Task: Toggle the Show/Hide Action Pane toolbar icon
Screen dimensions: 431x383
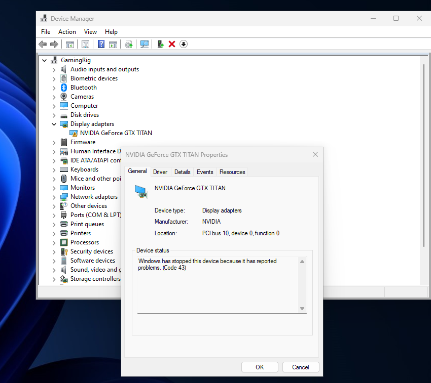Action: click(x=113, y=44)
